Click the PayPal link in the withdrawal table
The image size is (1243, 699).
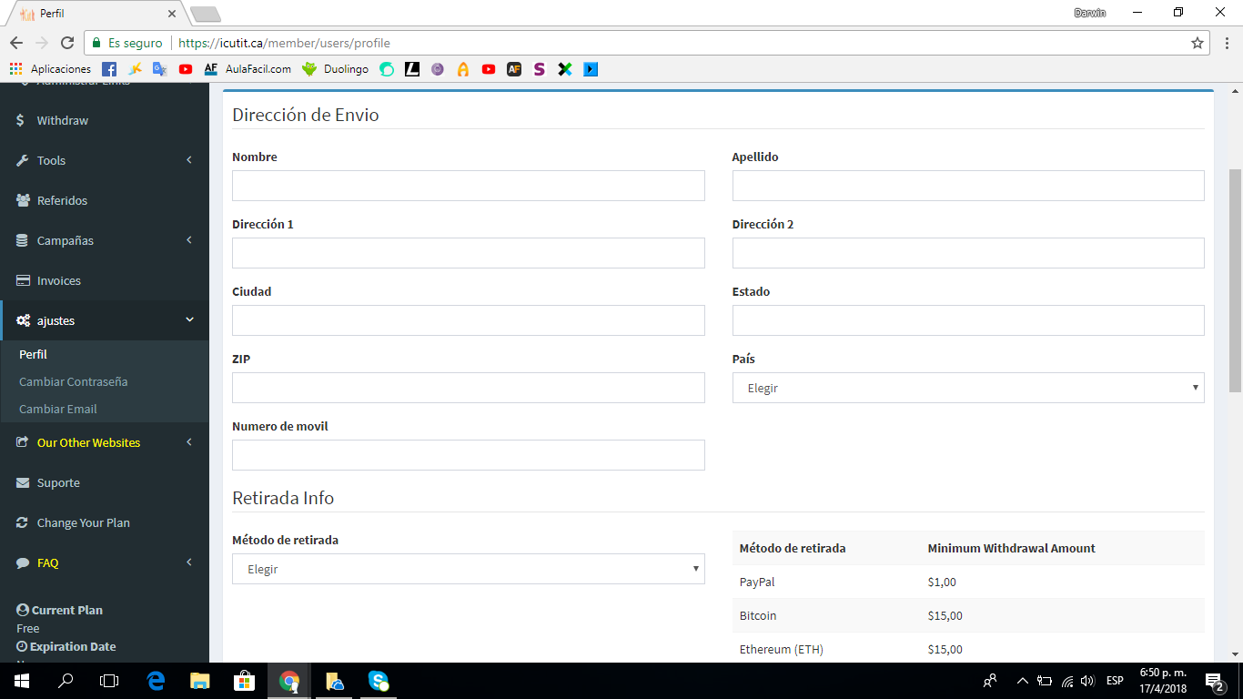click(755, 582)
